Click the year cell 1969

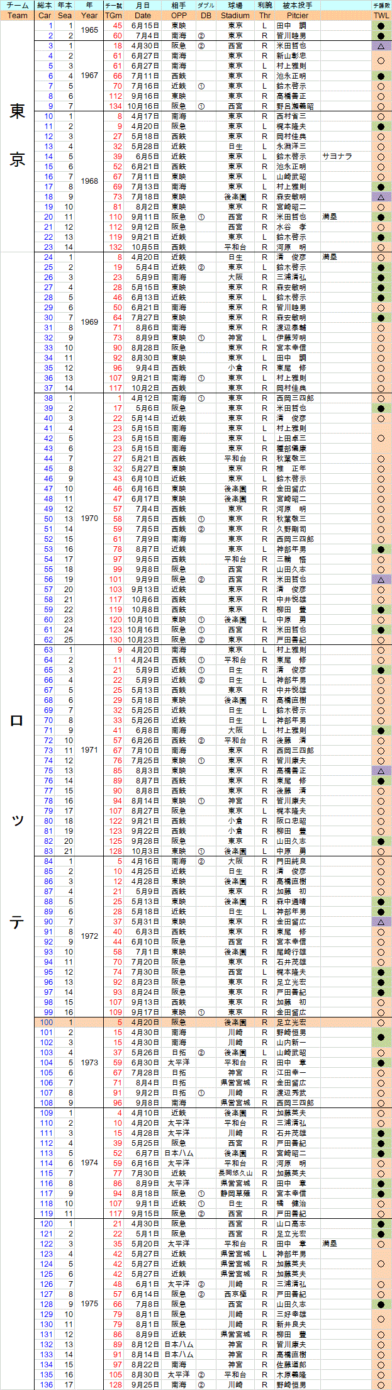pyautogui.click(x=89, y=323)
